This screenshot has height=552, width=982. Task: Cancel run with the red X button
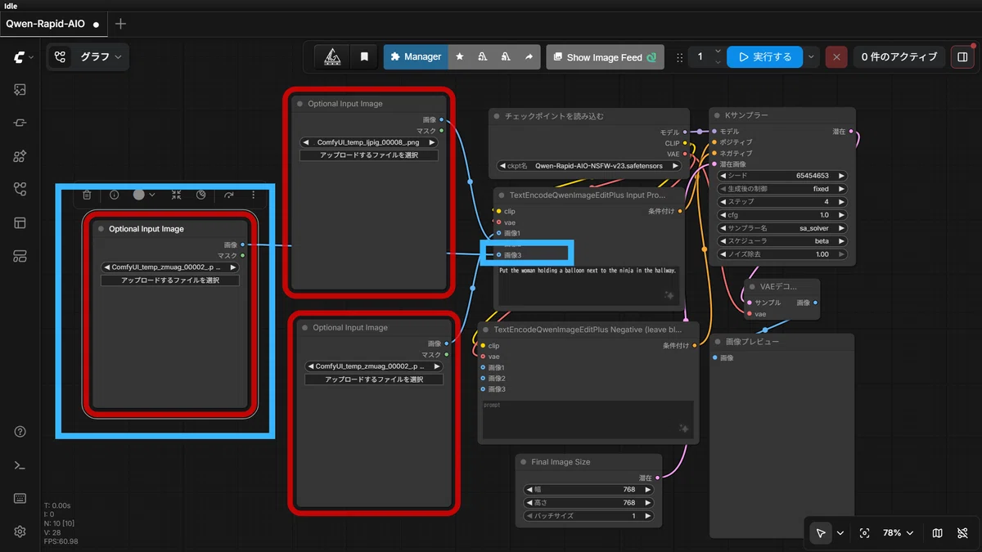tap(836, 57)
